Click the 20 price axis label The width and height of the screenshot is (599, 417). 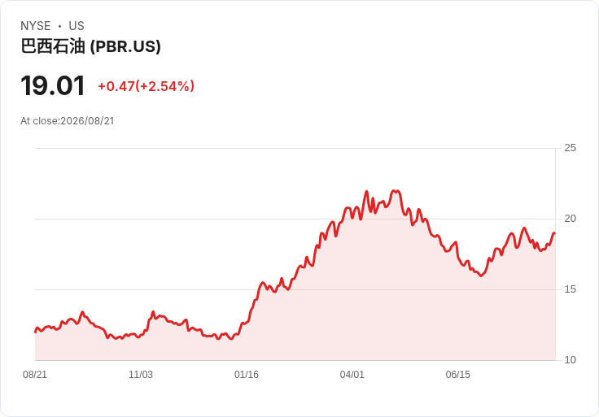[x=570, y=219]
